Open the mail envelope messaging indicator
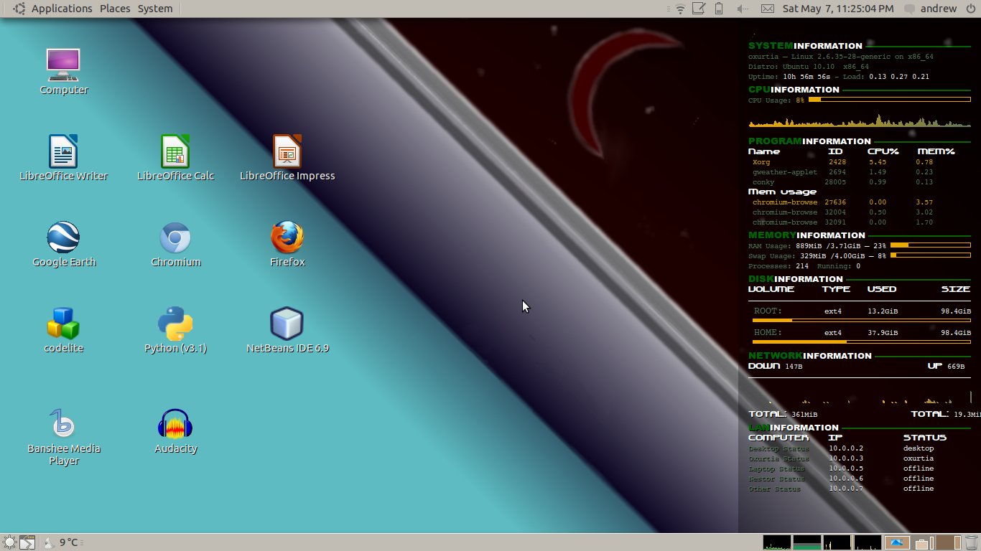981x551 pixels. point(768,9)
